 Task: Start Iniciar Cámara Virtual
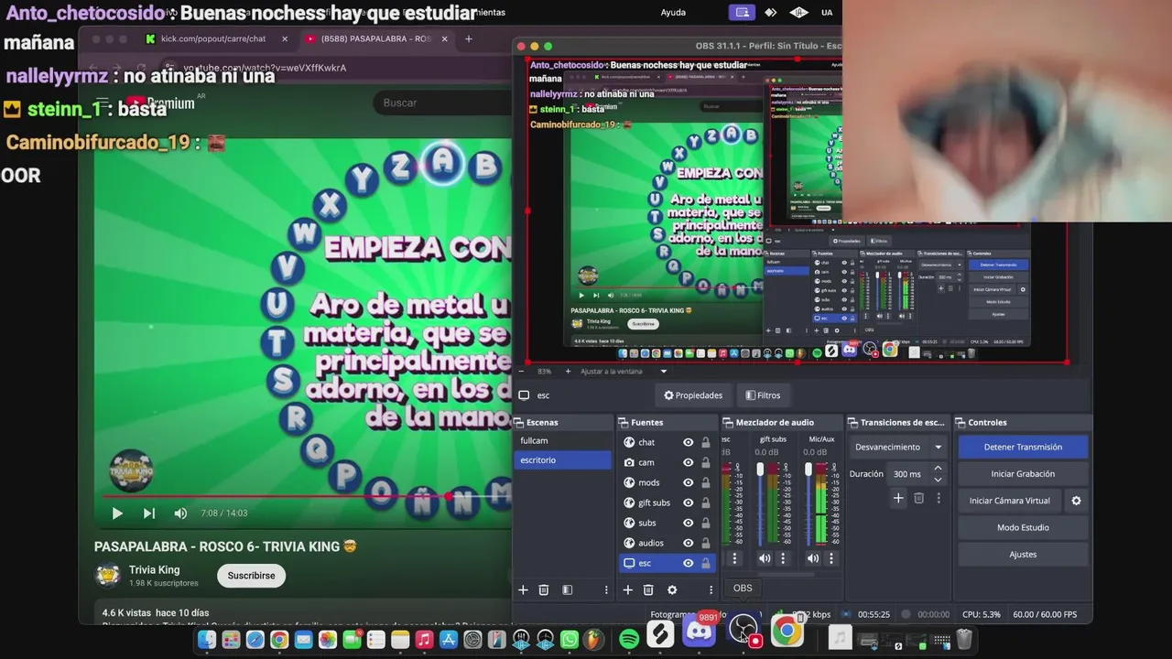point(1010,501)
